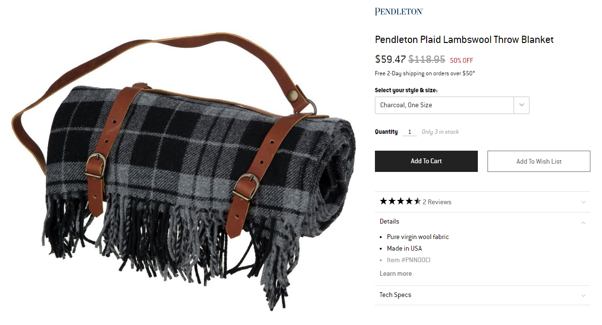Click the Quantity input field
Image resolution: width=602 pixels, height=325 pixels.
point(410,132)
